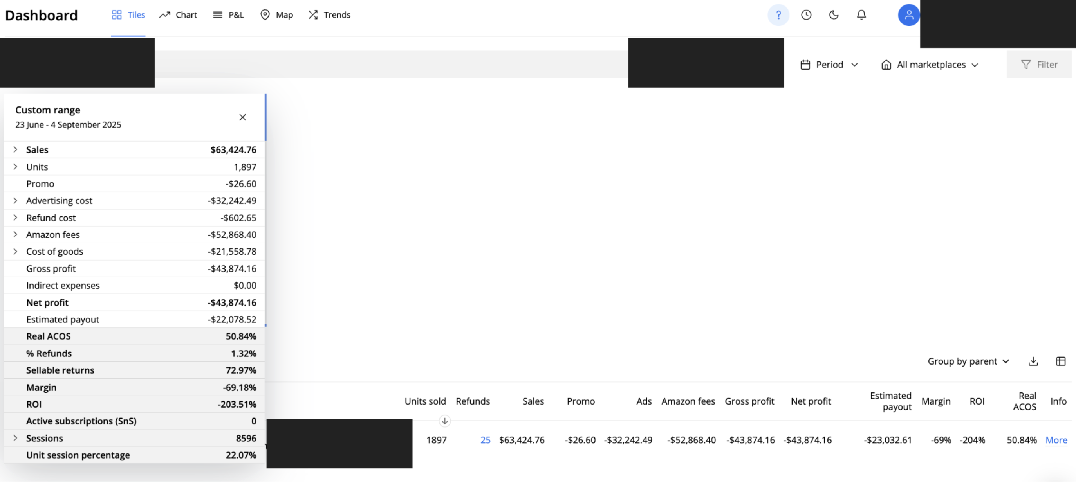The image size is (1076, 482).
Task: Open the Group by parent dropdown
Action: click(x=968, y=361)
